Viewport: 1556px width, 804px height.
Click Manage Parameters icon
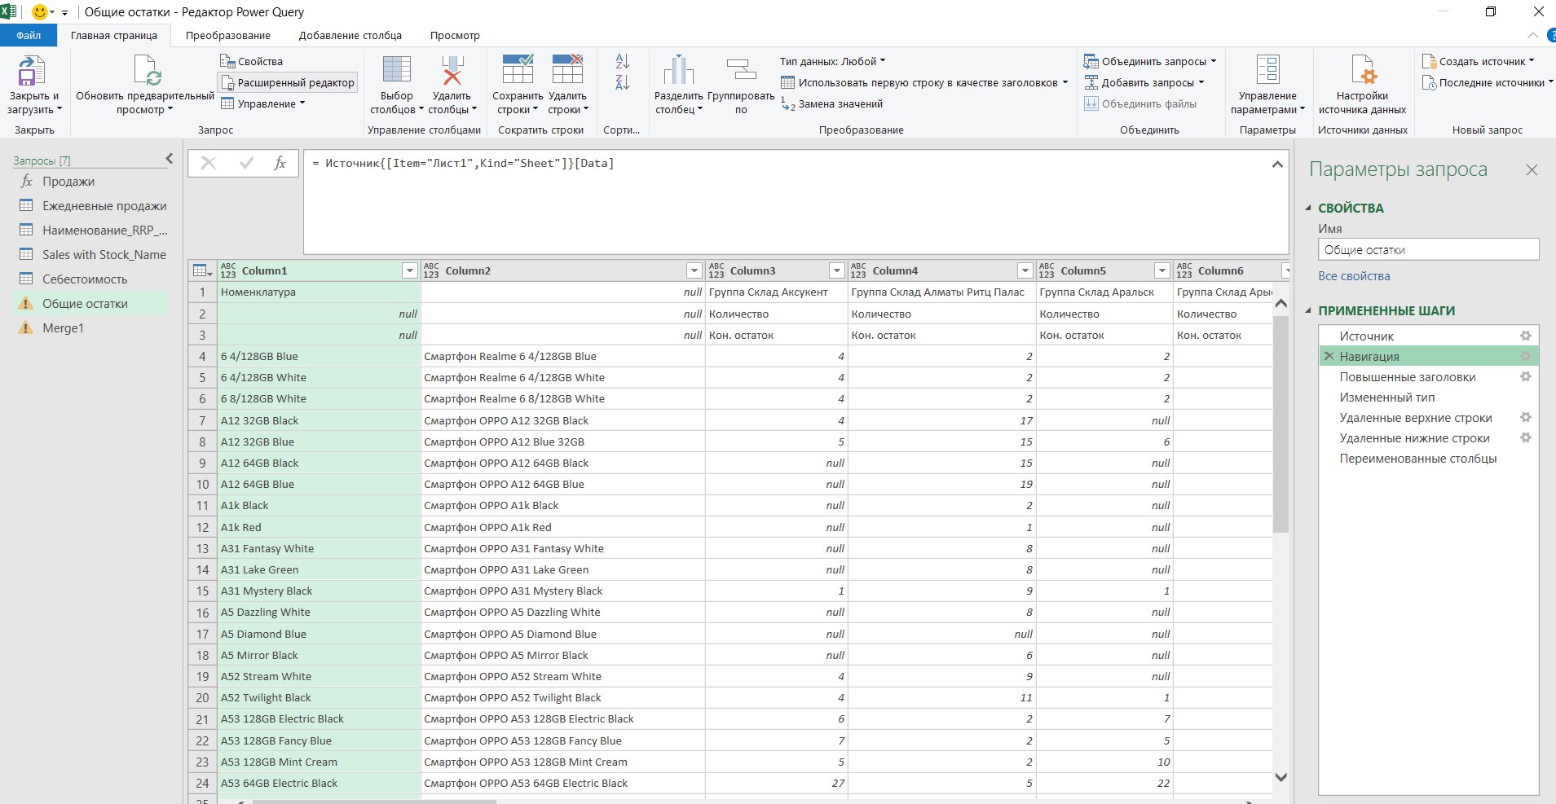pyautogui.click(x=1267, y=70)
